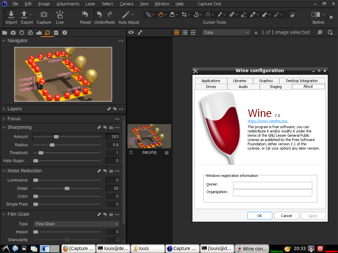
Task: Open the winehq.org link
Action: pos(267,121)
